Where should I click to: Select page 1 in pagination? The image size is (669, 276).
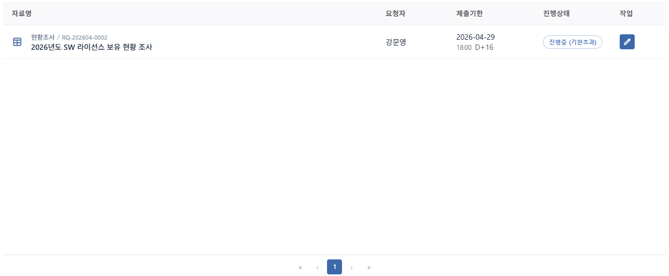point(334,267)
